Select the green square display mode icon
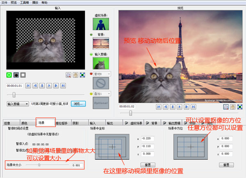 tap(9, 75)
